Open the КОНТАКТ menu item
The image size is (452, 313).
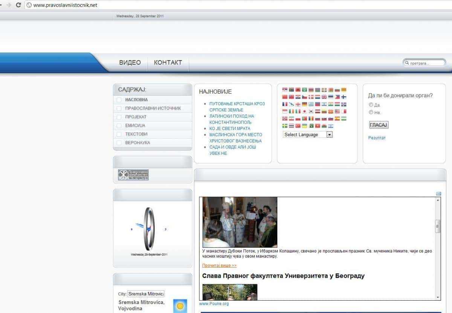(x=168, y=62)
